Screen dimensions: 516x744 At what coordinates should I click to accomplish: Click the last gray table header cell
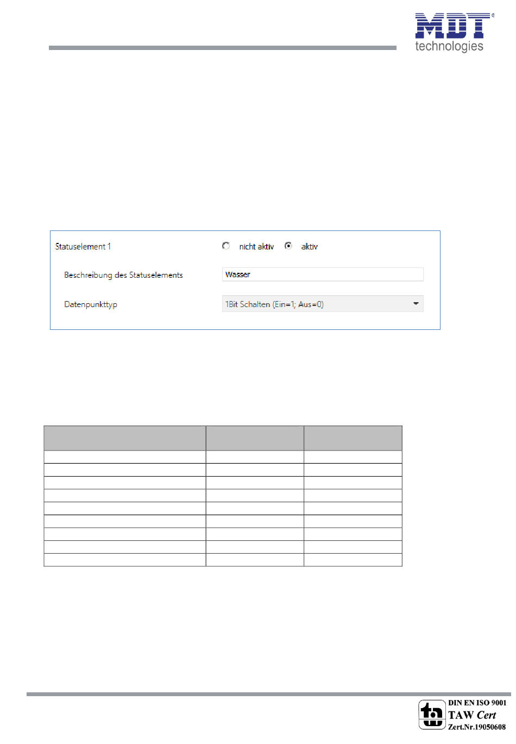pyautogui.click(x=353, y=438)
